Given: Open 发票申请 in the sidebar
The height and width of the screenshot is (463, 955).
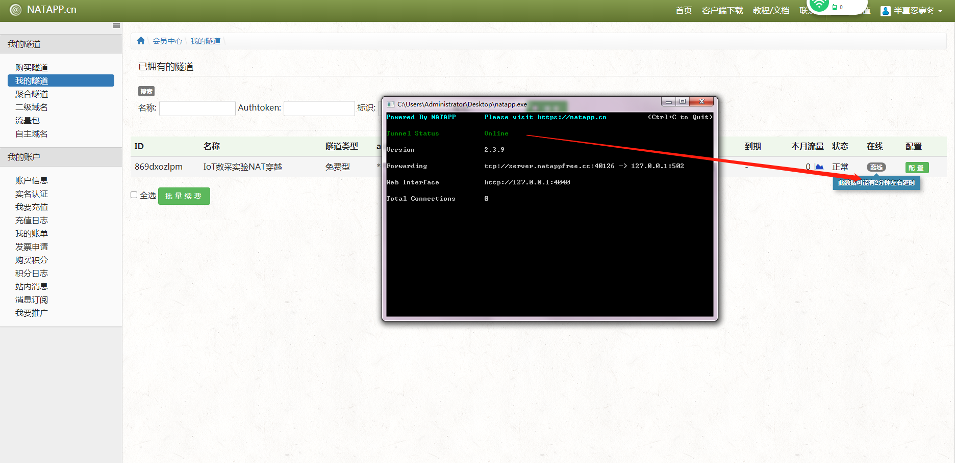Looking at the screenshot, I should (x=32, y=247).
